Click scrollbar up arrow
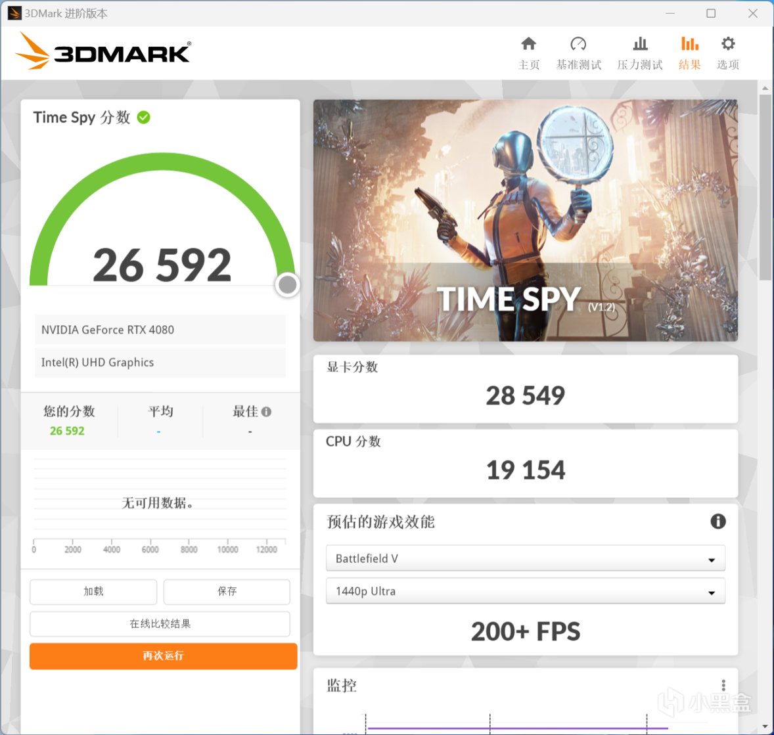The height and width of the screenshot is (735, 774). pyautogui.click(x=765, y=88)
